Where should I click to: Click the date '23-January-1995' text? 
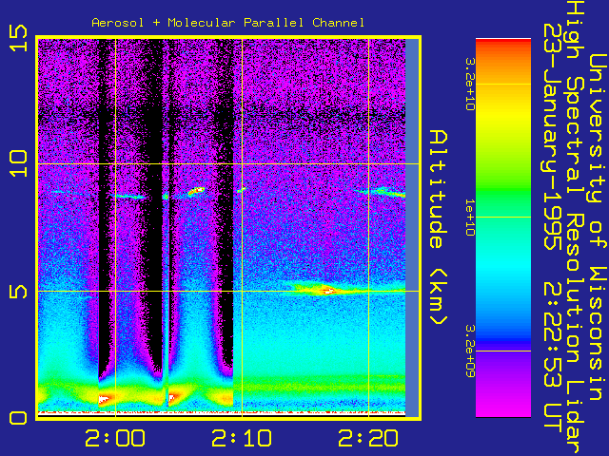tap(551, 137)
